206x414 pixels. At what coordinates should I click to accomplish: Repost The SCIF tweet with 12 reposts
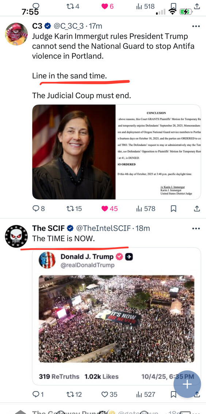74,394
